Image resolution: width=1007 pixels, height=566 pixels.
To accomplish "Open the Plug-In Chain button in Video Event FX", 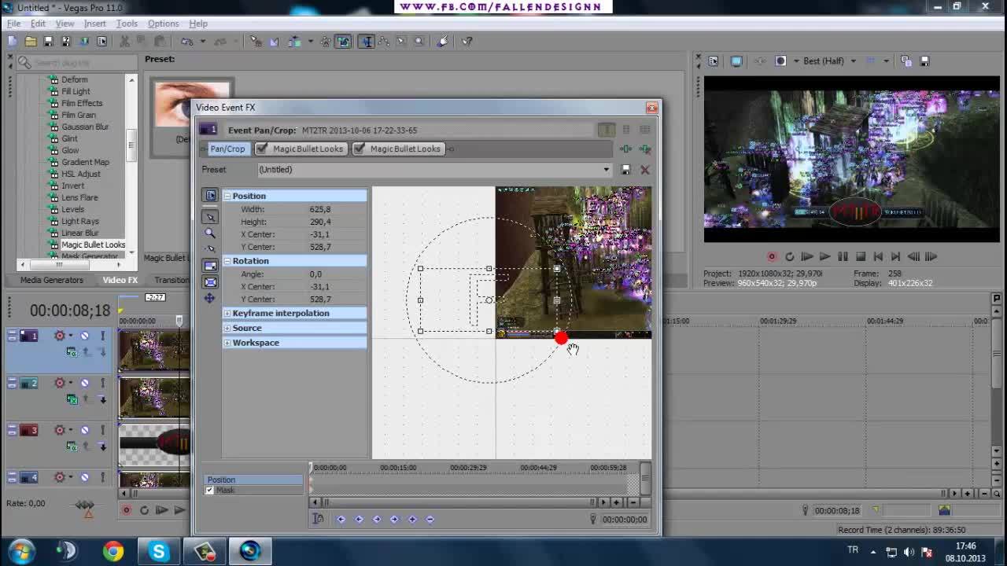I will tap(626, 149).
